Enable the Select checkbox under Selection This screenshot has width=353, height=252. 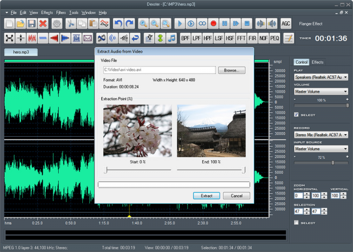[296, 222]
